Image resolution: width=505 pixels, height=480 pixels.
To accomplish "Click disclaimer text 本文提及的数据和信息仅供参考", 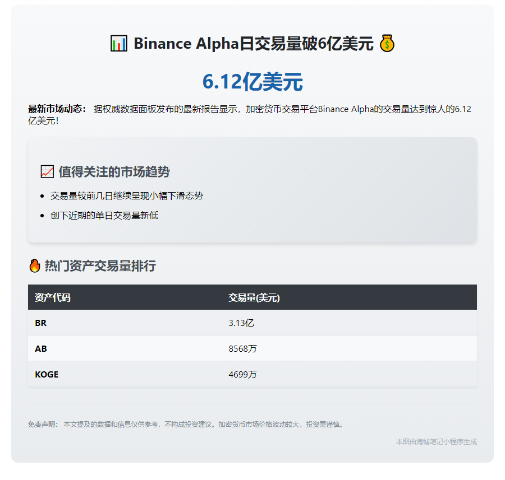I will point(111,425).
